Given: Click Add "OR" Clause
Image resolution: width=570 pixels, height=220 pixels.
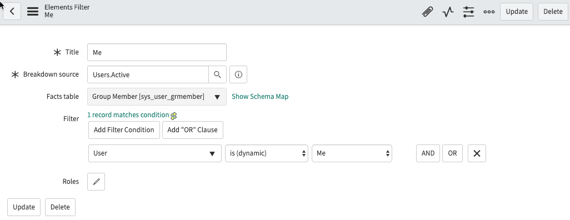Looking at the screenshot, I should pyautogui.click(x=192, y=130).
